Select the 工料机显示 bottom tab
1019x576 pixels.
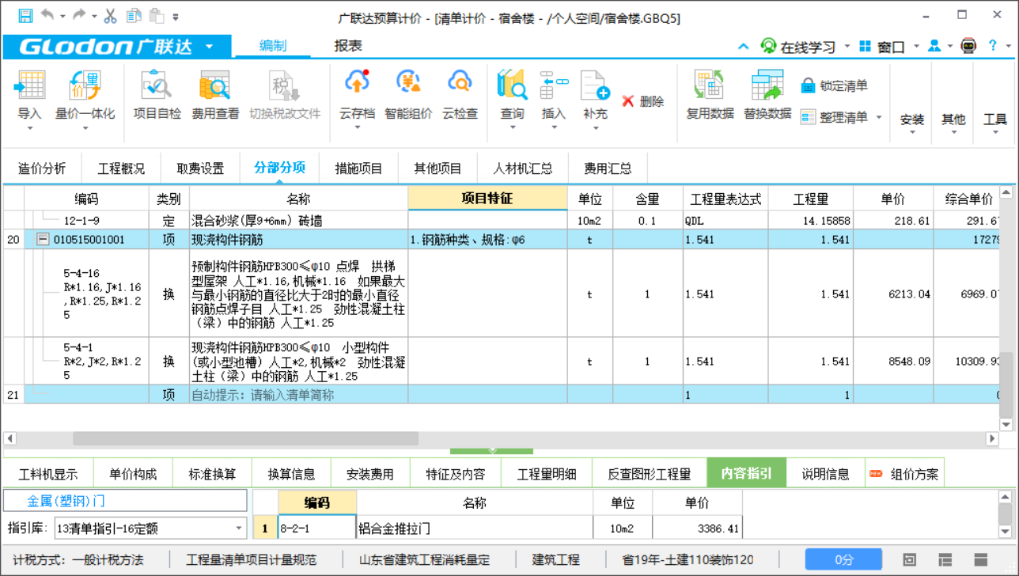[x=48, y=474]
